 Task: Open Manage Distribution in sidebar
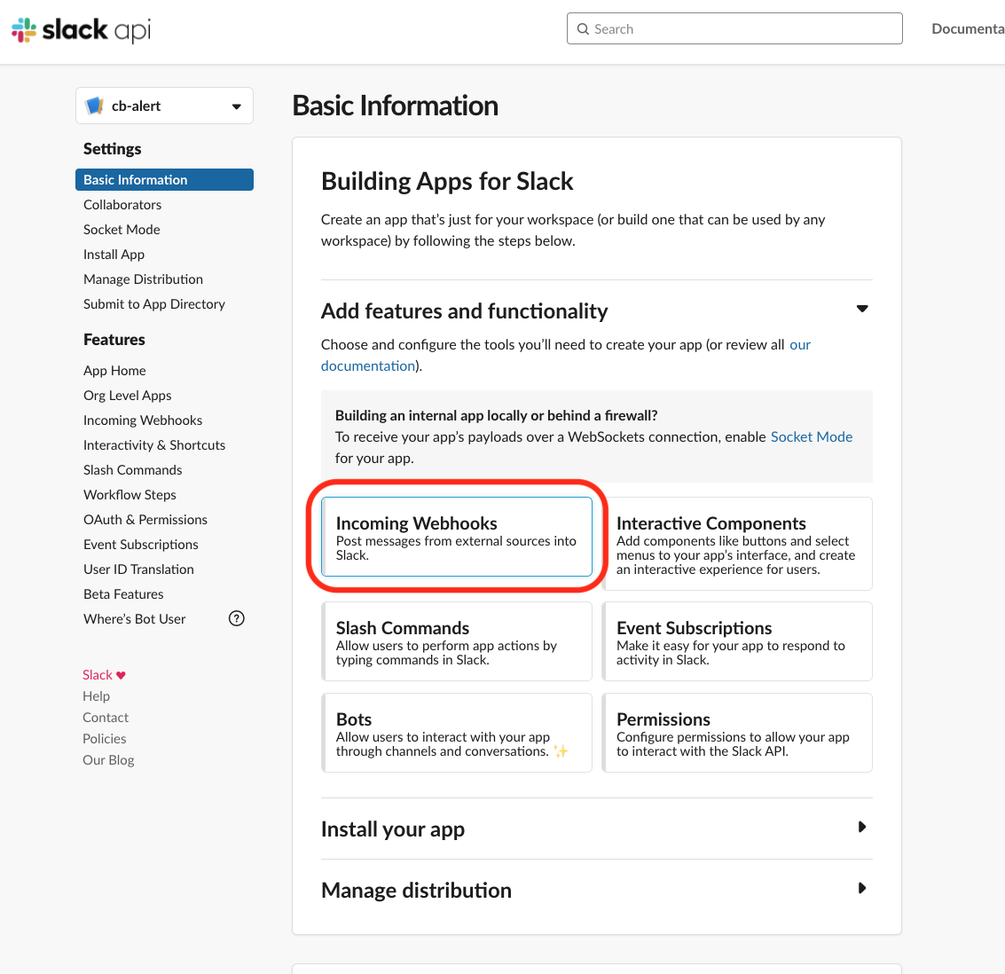(143, 279)
